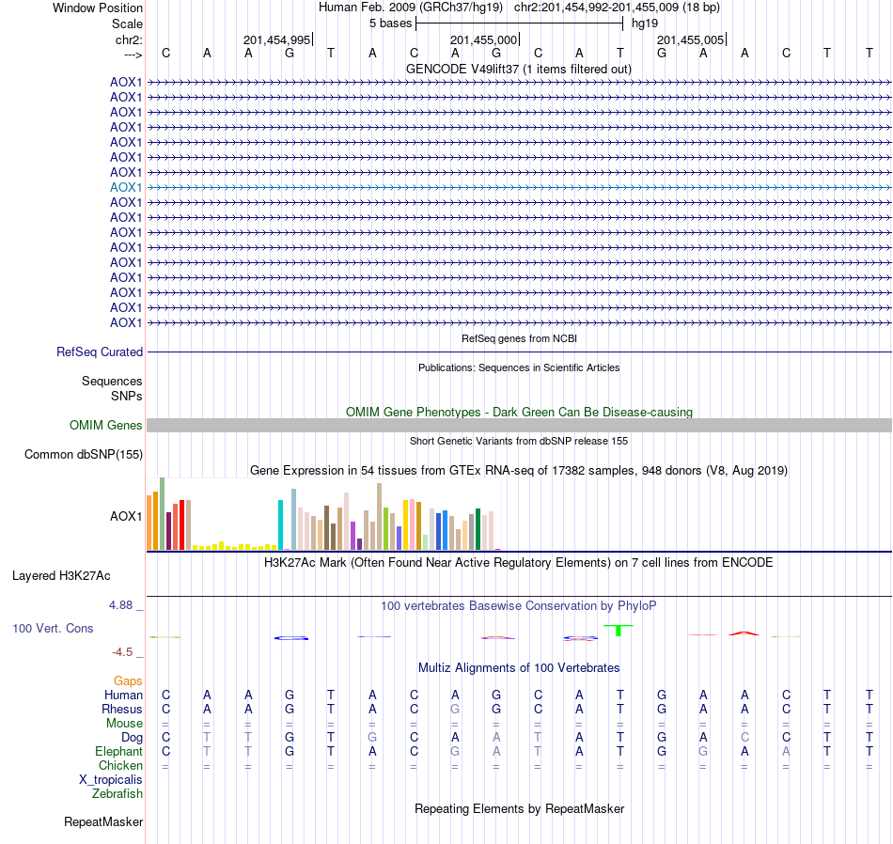
Task: Click the hg19 assembly label
Action: tap(645, 23)
